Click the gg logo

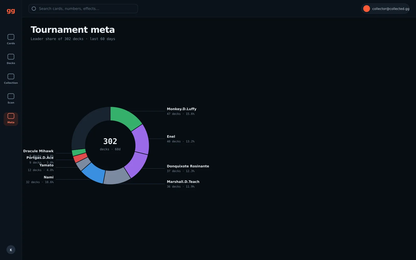click(11, 11)
